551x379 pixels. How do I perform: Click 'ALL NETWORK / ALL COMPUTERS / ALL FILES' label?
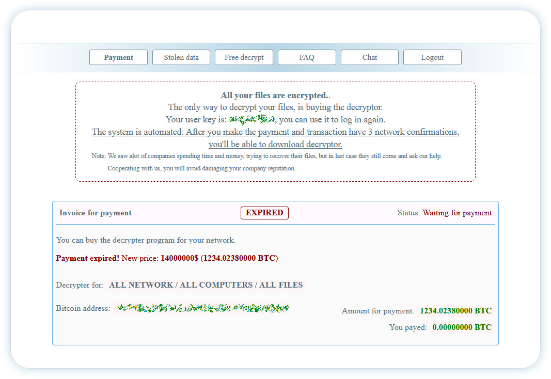pyautogui.click(x=206, y=285)
